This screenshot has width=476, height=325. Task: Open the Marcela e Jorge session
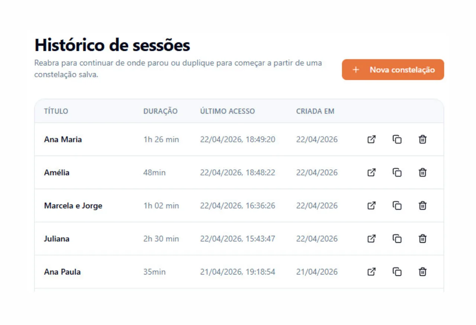coord(371,206)
